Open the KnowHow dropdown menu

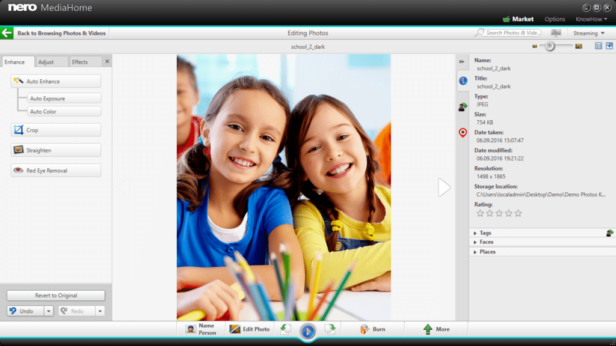click(x=591, y=19)
